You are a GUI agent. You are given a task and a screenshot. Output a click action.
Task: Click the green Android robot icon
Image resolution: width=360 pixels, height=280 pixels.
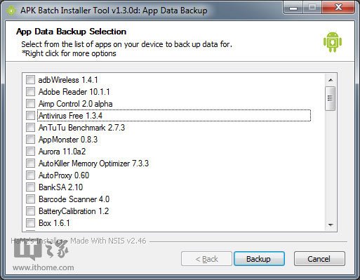coord(333,42)
